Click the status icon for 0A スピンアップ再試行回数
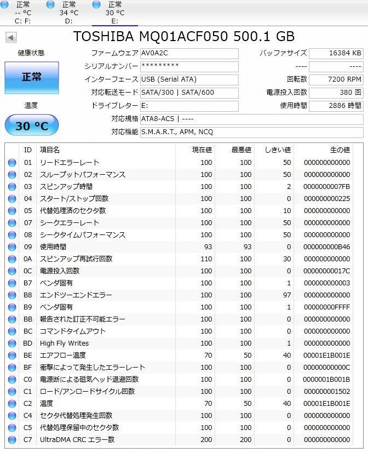This screenshot has height=453, width=368. (12, 259)
